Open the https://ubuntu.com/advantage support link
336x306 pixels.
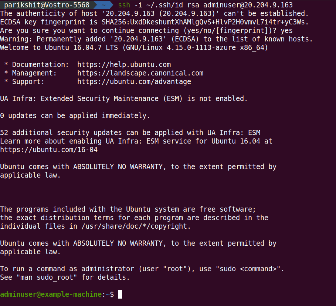[x=134, y=82]
